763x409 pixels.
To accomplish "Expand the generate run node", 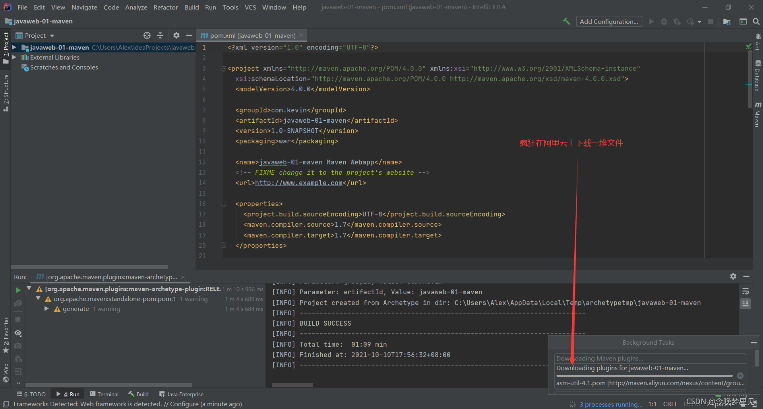I will pyautogui.click(x=46, y=309).
